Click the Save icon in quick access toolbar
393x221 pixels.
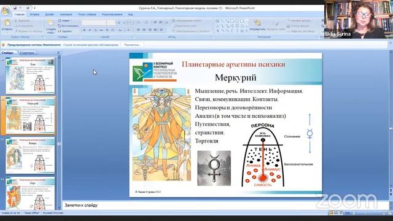point(15,8)
